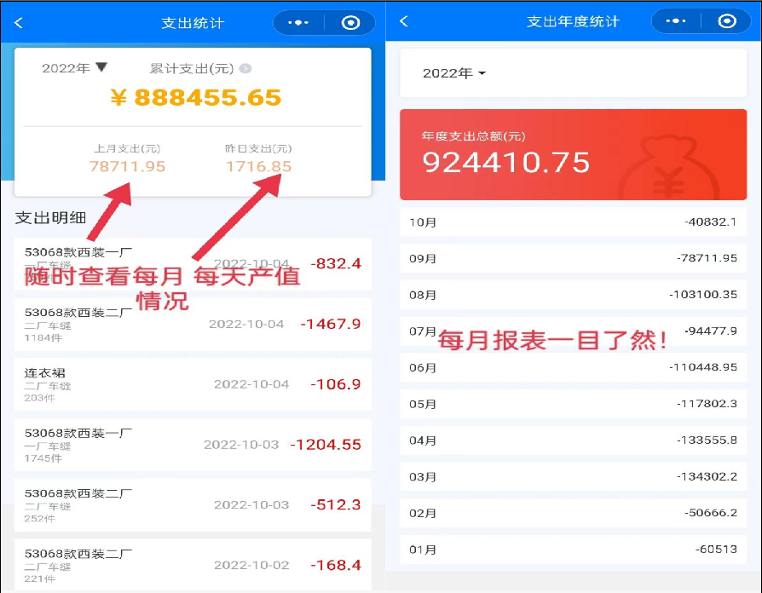Tap the circular capsule button on 支出统计 page
This screenshot has width=762, height=593.
tap(350, 23)
